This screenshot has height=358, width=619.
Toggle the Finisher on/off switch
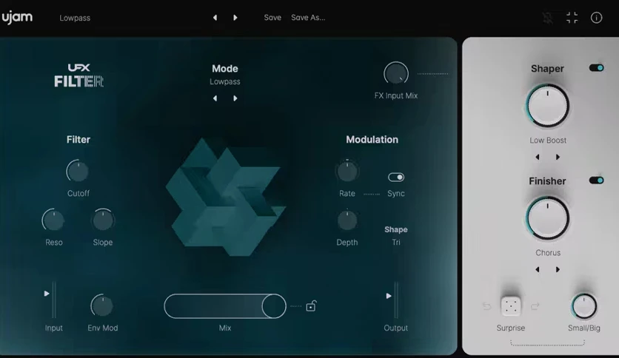[596, 180]
